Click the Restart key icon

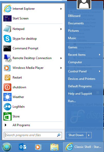click(x=7, y=78)
